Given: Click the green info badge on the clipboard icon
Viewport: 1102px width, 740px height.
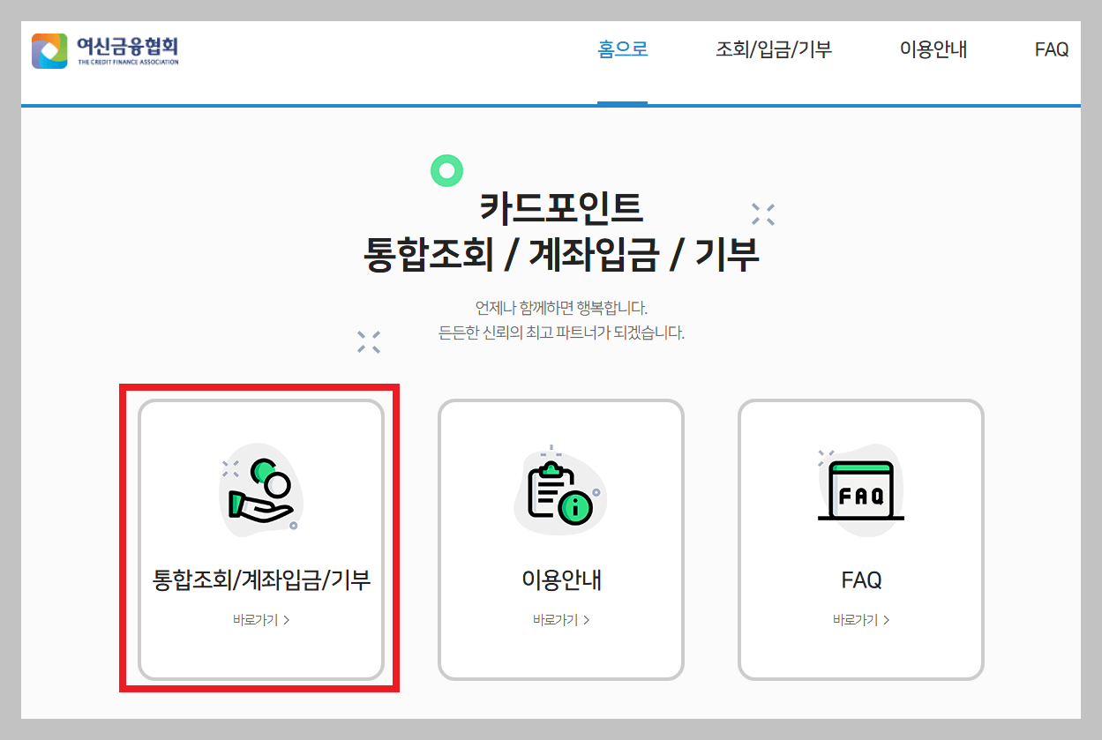Looking at the screenshot, I should pyautogui.click(x=577, y=510).
